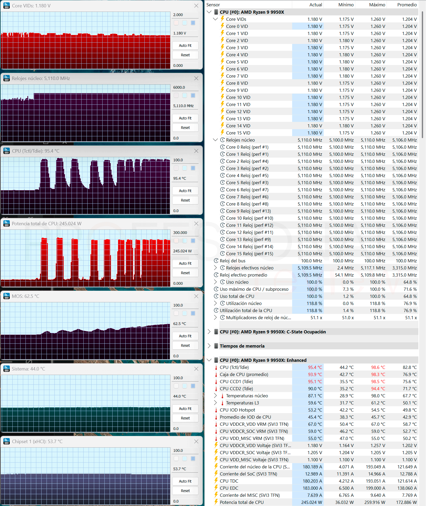Toggle the light blue color box in Relojes núcleo graph
This screenshot has width=426, height=506.
coord(185,96)
